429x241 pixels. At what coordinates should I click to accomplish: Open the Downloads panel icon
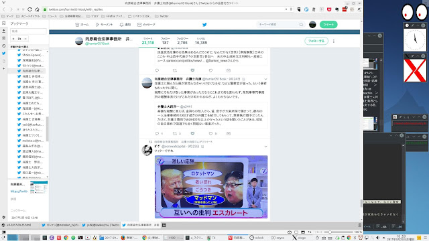pos(3,31)
